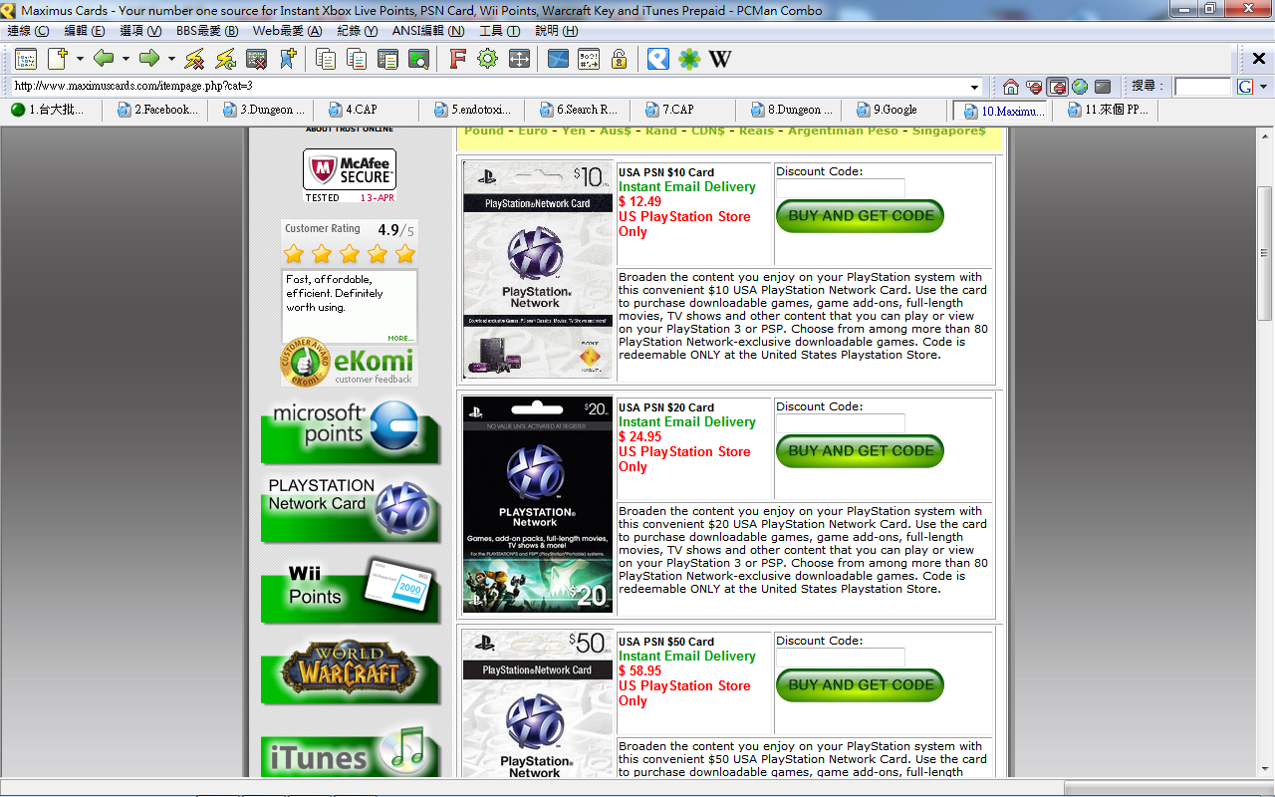Open font settings with red F icon
1275x797 pixels.
click(x=457, y=59)
